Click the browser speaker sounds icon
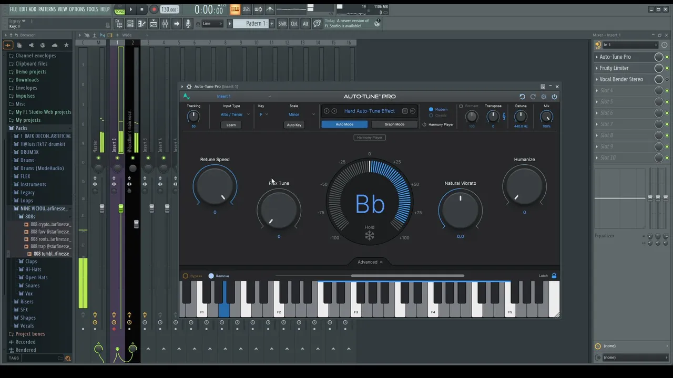 click(31, 45)
